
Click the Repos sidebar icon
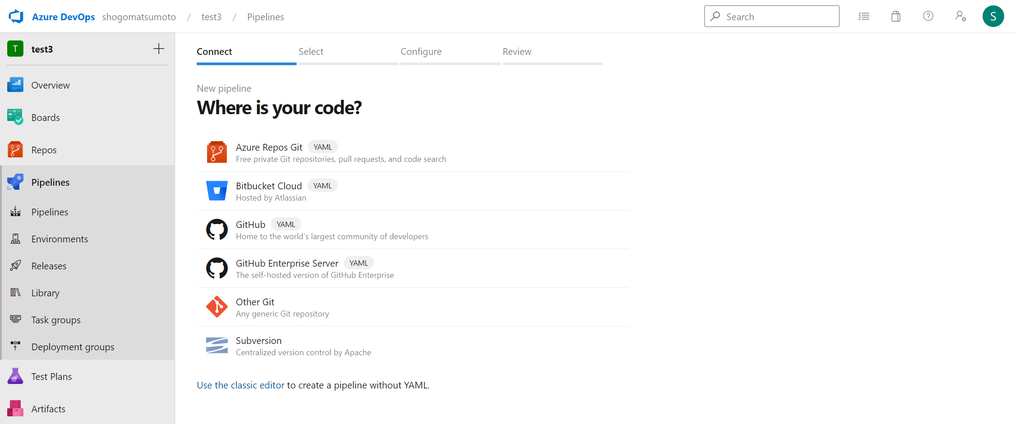point(15,150)
